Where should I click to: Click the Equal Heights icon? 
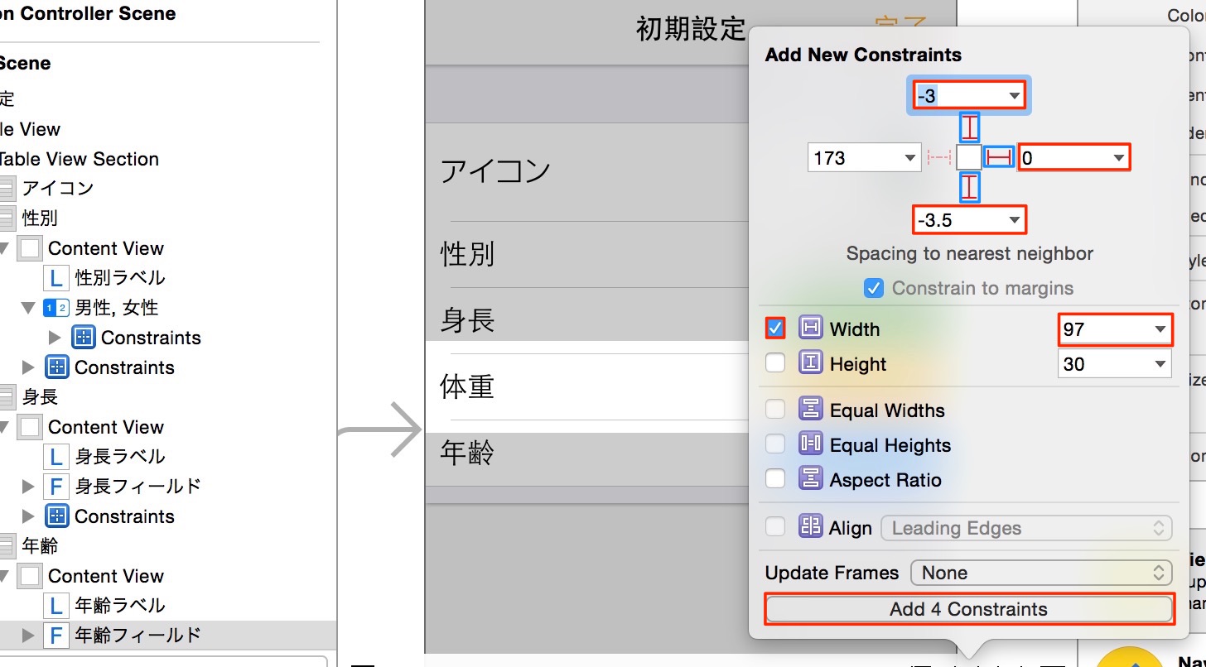[810, 444]
